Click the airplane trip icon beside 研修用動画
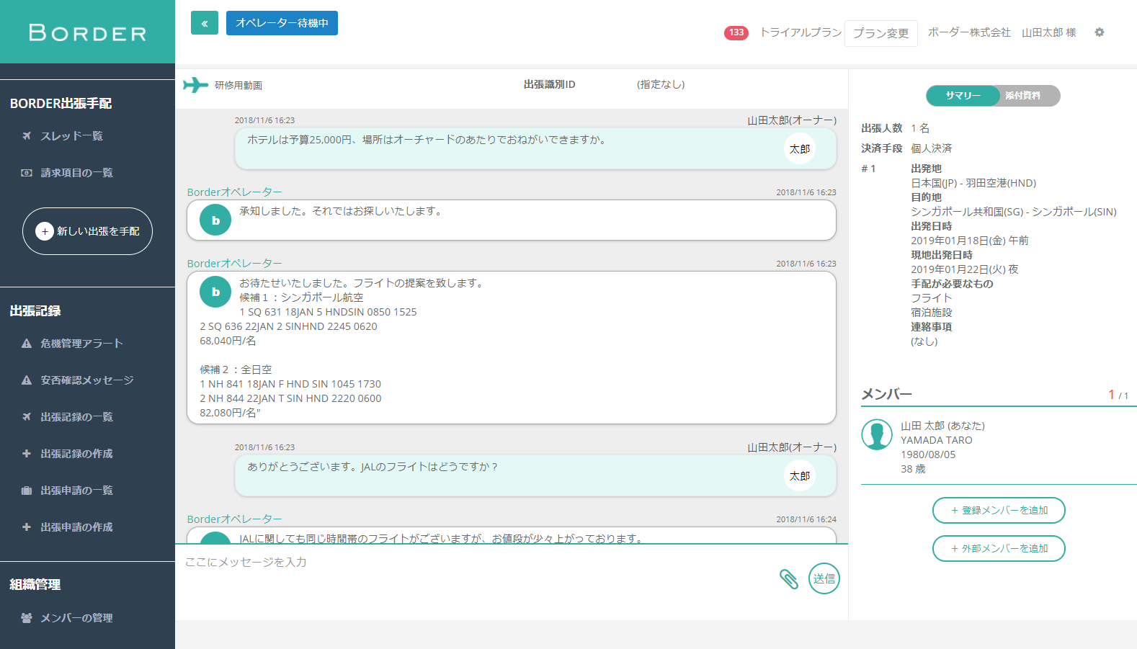Viewport: 1137px width, 649px height. pyautogui.click(x=195, y=85)
